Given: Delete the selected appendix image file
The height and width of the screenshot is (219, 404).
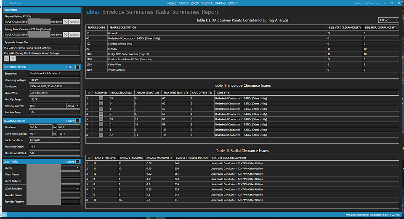Looking at the screenshot, I should point(12,59).
